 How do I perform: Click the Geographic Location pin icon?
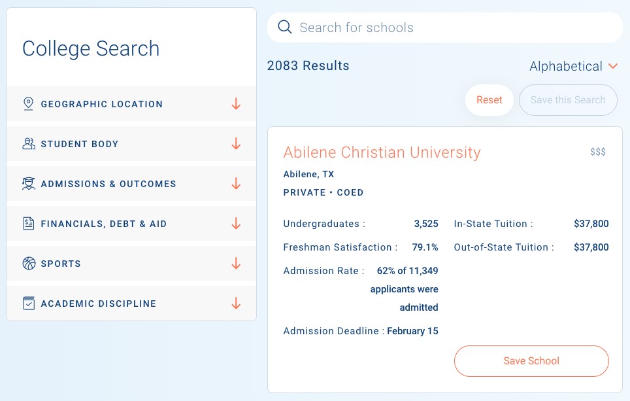(x=28, y=104)
